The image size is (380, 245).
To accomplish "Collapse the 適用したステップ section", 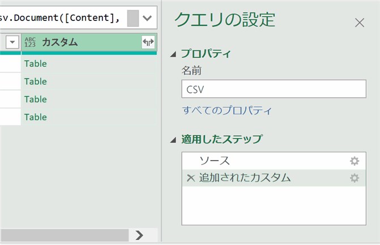I will pyautogui.click(x=173, y=140).
